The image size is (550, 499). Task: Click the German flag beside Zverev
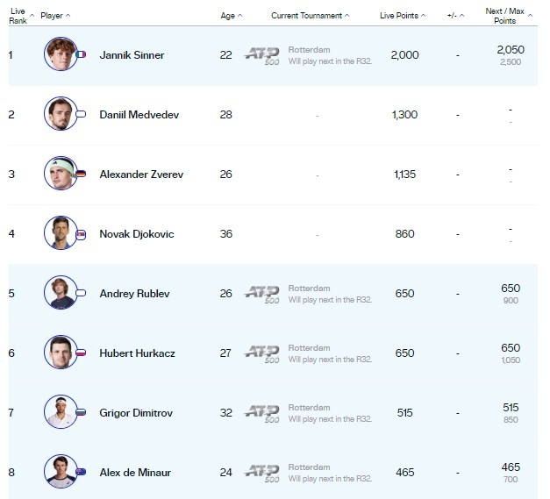tap(82, 174)
